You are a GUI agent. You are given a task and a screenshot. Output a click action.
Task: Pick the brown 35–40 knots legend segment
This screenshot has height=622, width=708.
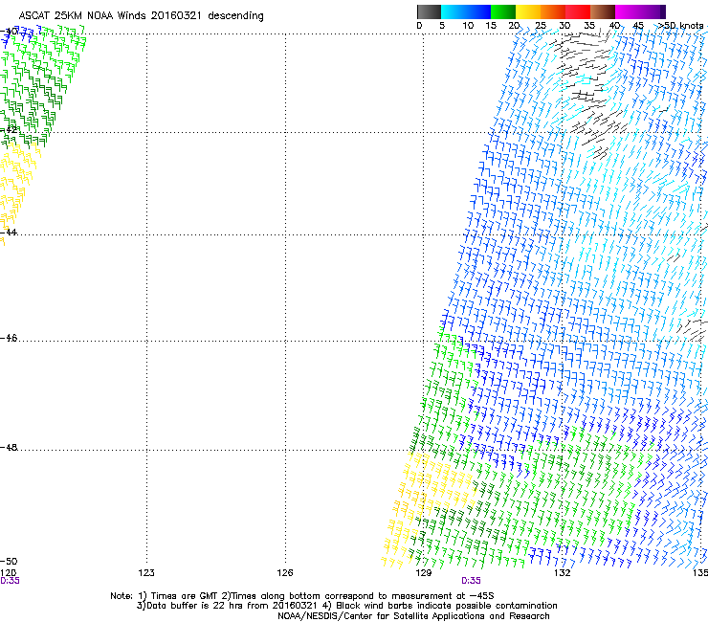point(603,11)
